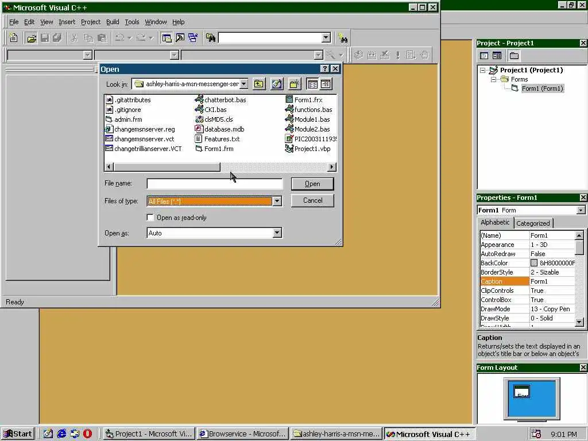Click the Find in Files binoculars icon

210,38
